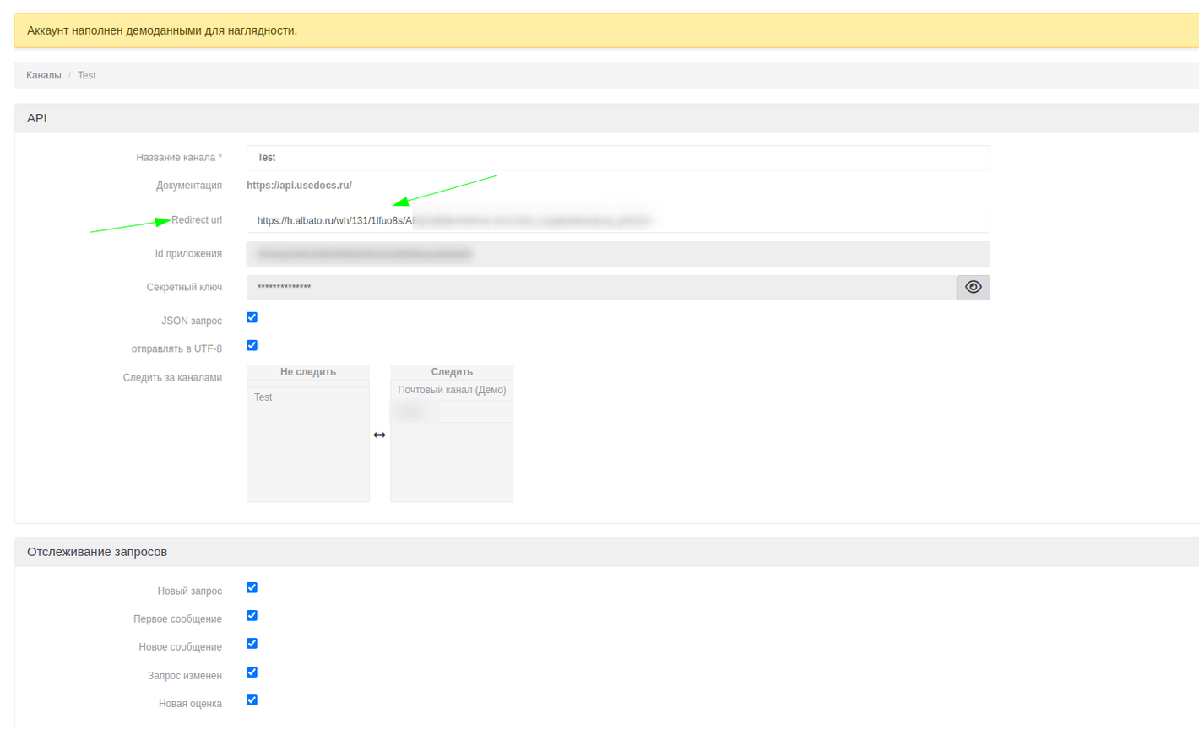Toggle the Новое сообщение checkbox
The width and height of the screenshot is (1199, 729).
252,644
